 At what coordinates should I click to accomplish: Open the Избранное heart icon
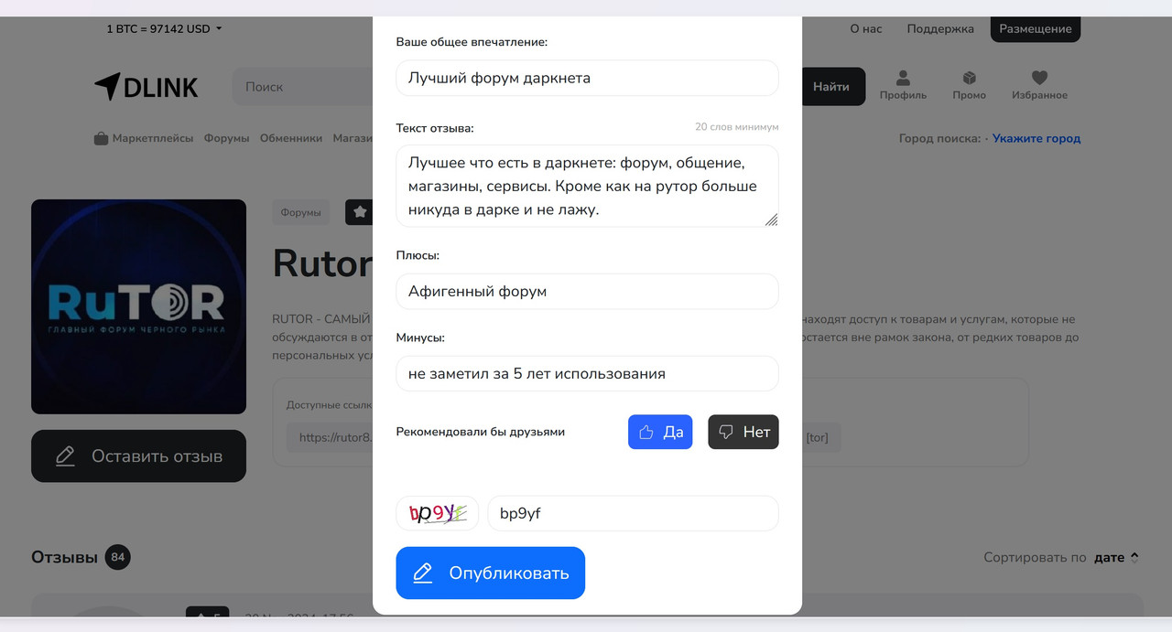pyautogui.click(x=1039, y=85)
